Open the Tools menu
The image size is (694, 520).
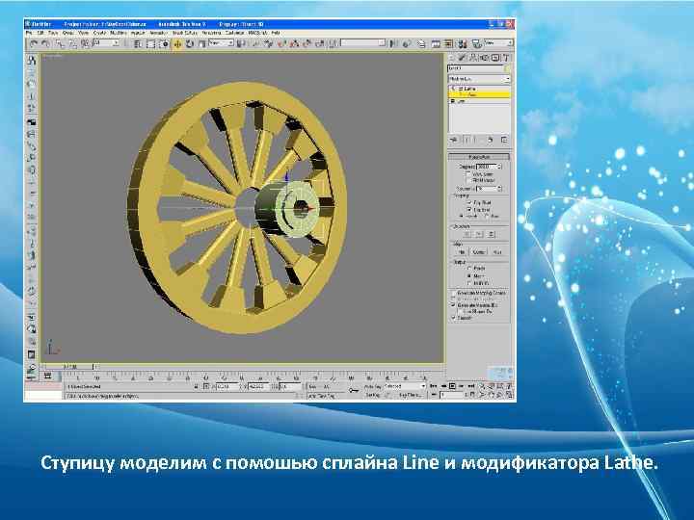coord(53,33)
